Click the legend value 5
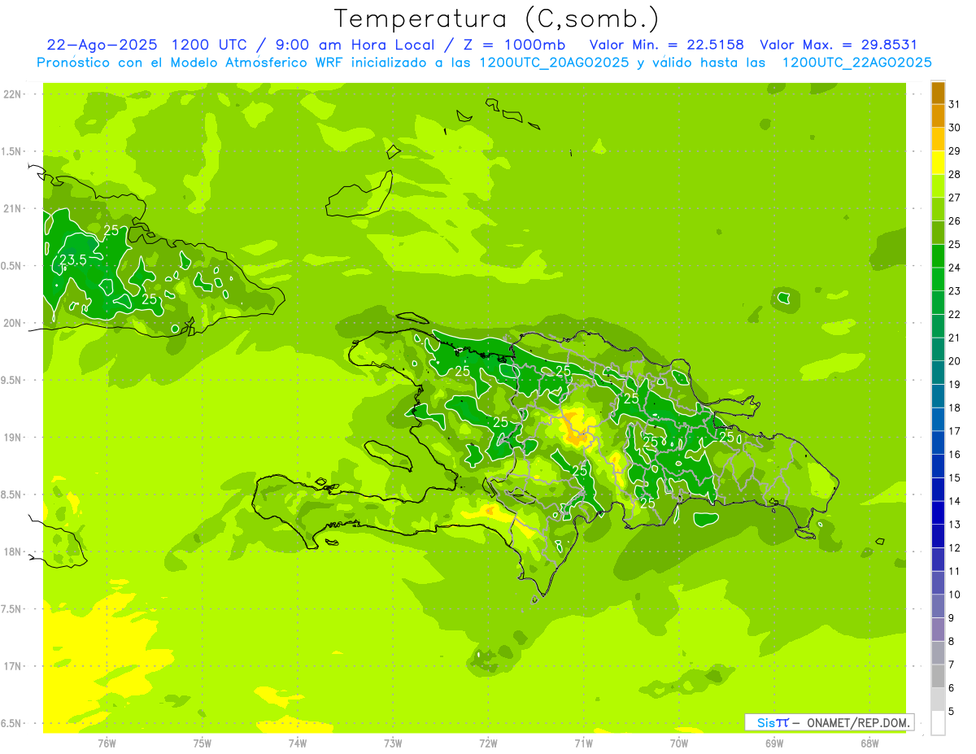 954,712
